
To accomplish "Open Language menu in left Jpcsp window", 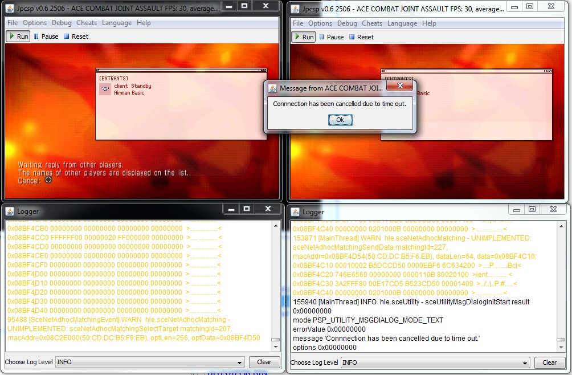I will (x=117, y=23).
